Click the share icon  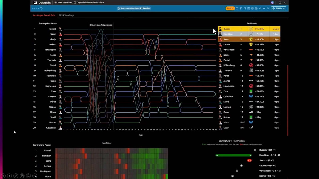pos(260,8)
